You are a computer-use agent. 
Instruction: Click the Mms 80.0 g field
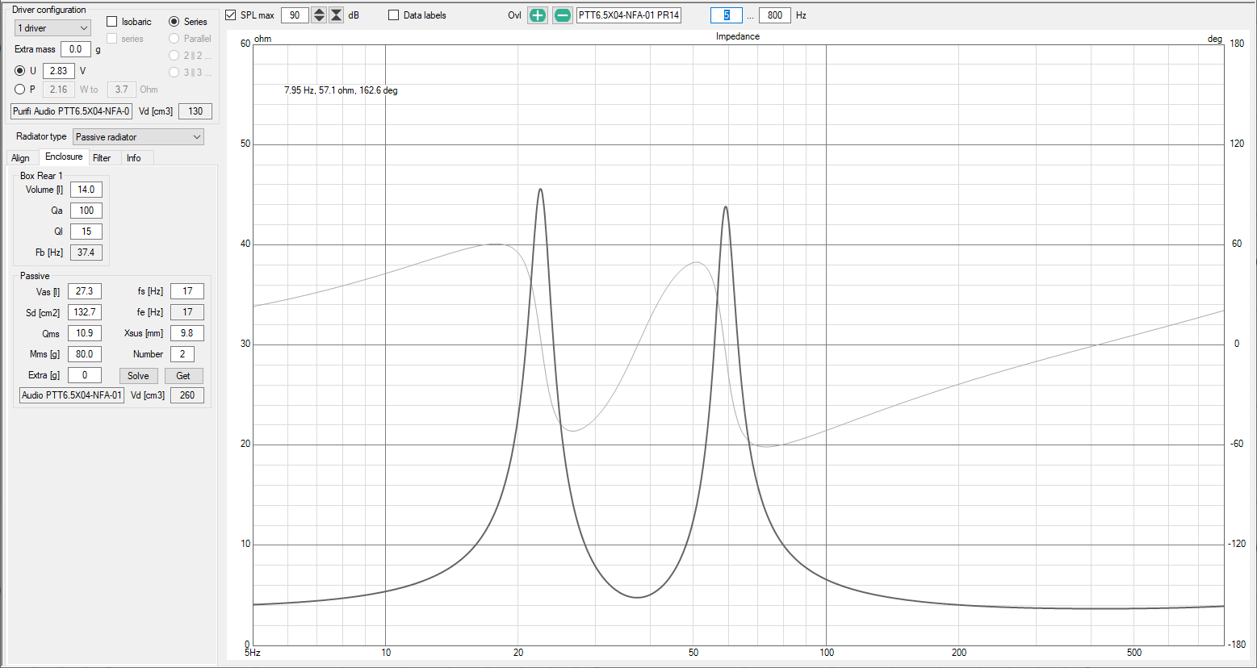pyautogui.click(x=85, y=354)
